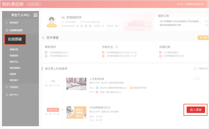Click the 点播记录 heading
Image resolution: width=209 pixels, height=129 pixels.
point(165,47)
